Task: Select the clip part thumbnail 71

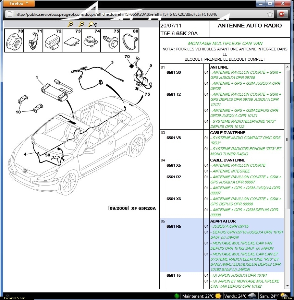Action: click(34, 40)
